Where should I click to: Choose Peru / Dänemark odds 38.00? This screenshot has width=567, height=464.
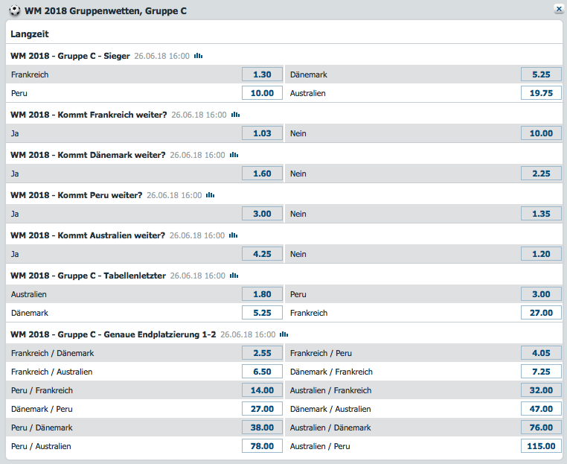262,428
